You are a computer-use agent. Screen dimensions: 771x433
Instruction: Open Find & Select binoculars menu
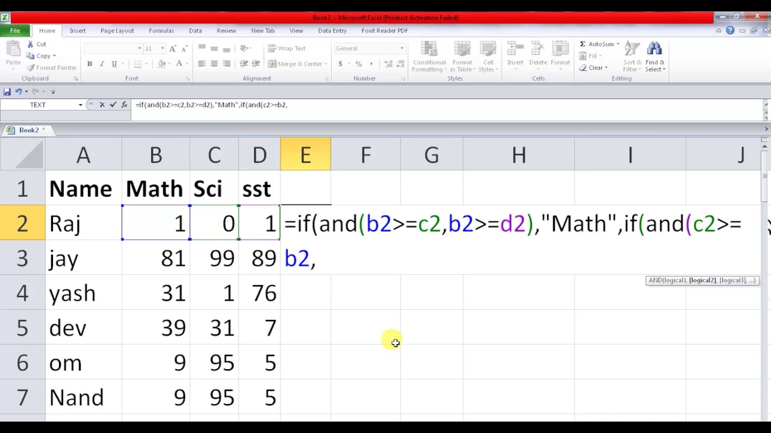(655, 57)
